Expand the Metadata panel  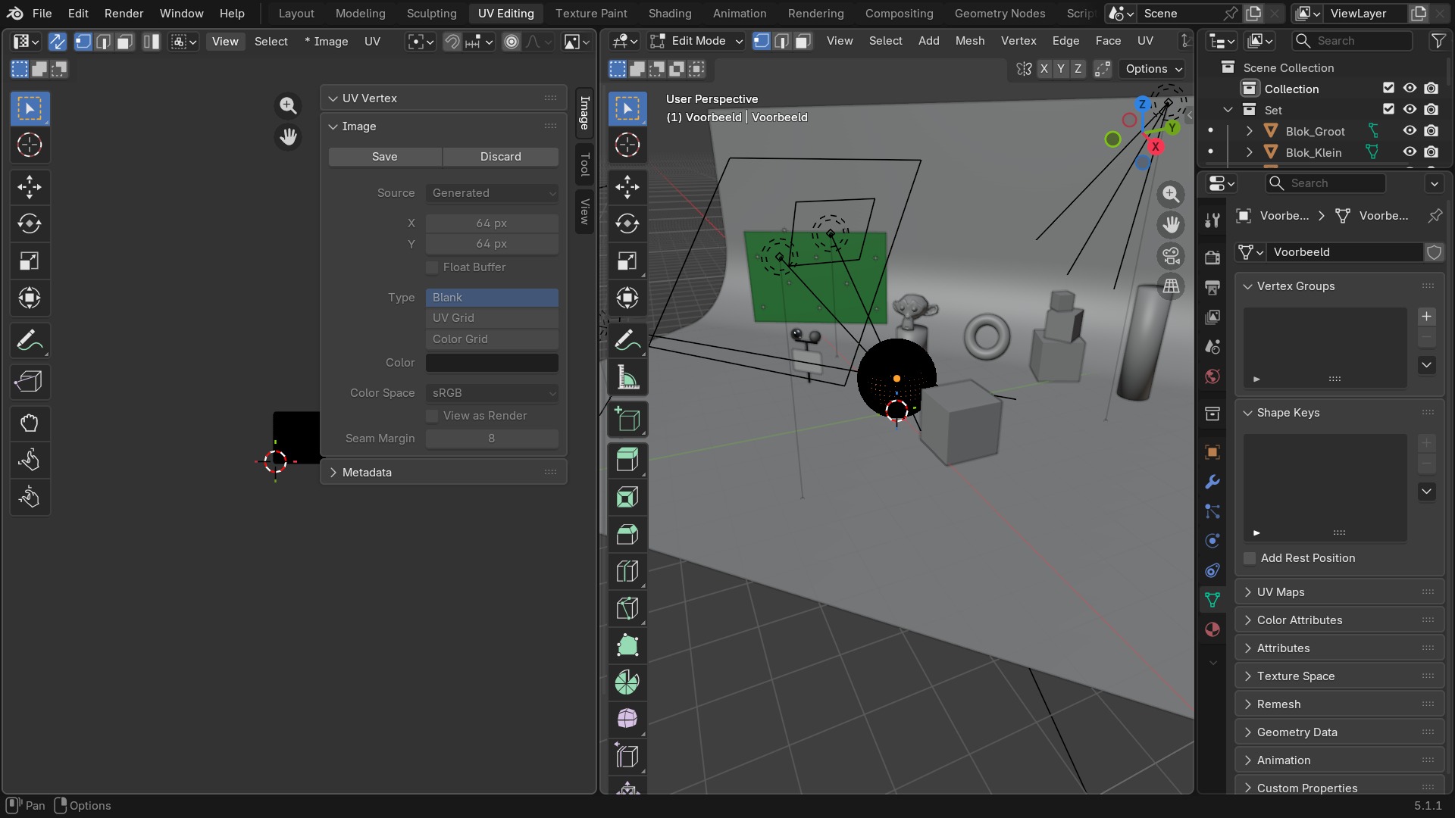pyautogui.click(x=333, y=473)
